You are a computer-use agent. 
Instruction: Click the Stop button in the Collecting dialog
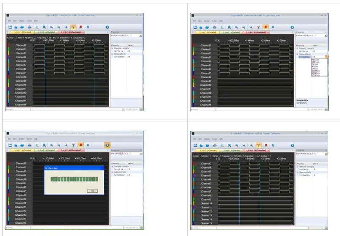pos(92,191)
